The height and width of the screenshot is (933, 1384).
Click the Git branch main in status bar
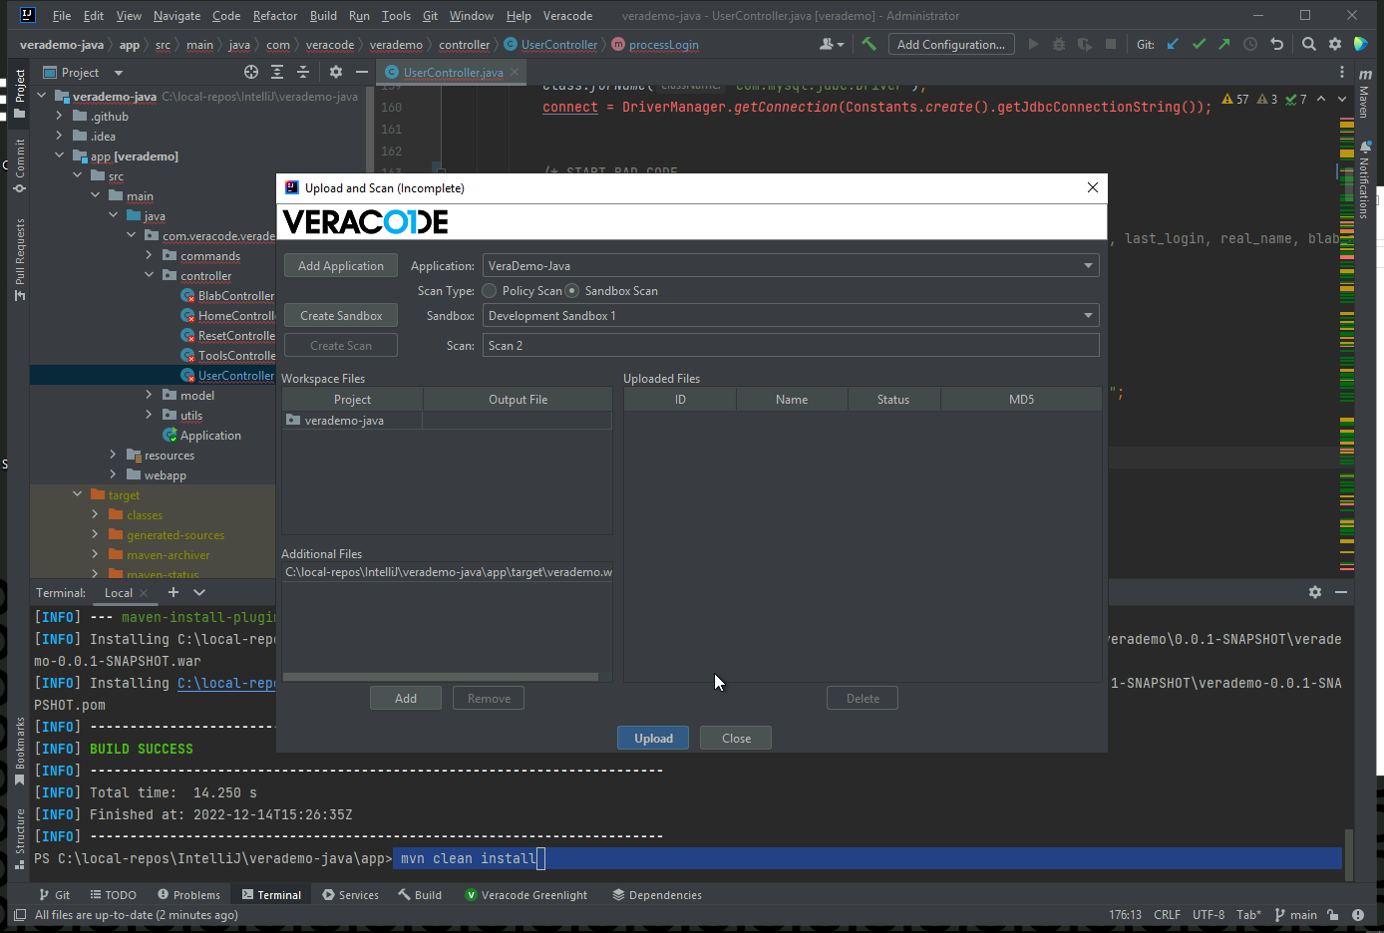click(1296, 915)
